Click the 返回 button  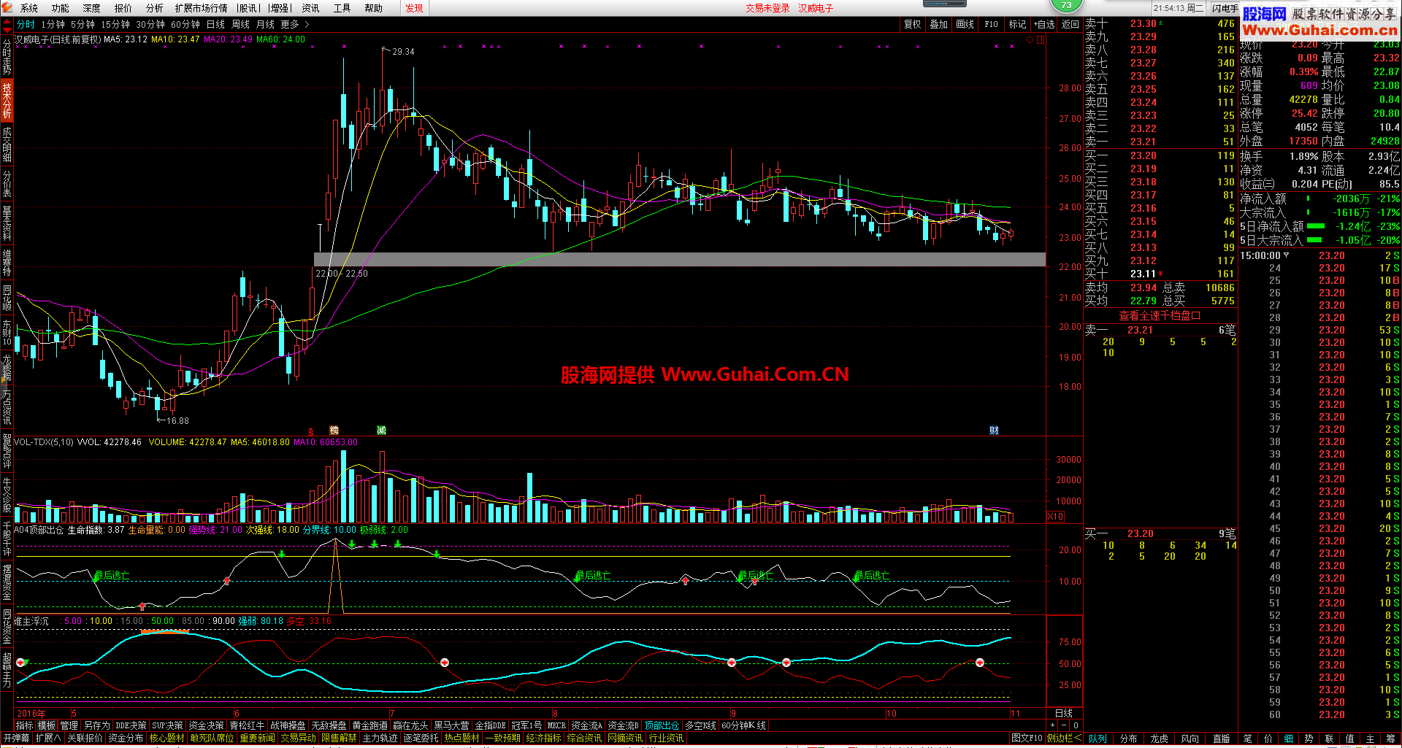coord(1070,24)
